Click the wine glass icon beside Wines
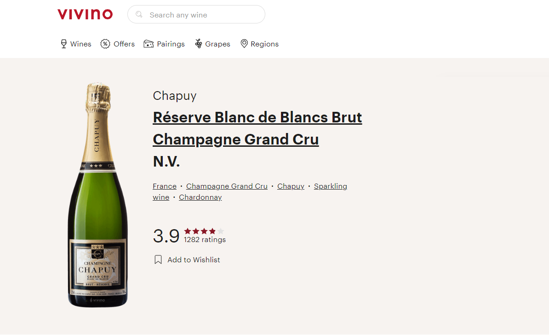The width and height of the screenshot is (549, 335). pyautogui.click(x=64, y=44)
